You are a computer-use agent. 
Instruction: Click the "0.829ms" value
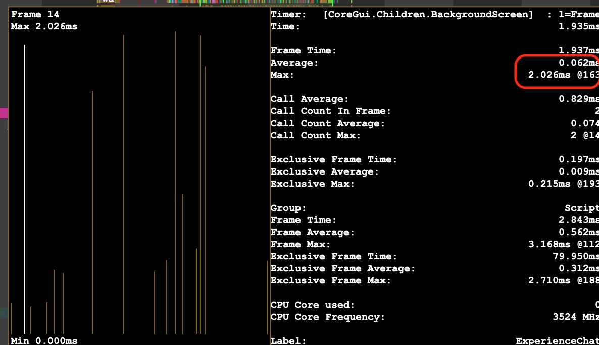point(579,99)
